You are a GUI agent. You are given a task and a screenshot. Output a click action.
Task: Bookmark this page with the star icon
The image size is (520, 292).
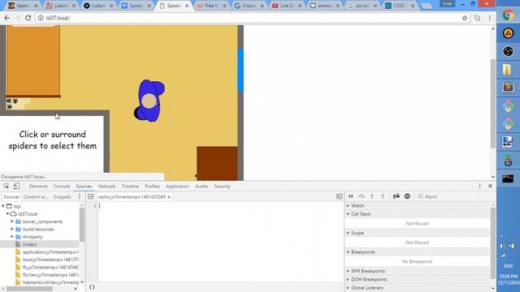(465, 18)
